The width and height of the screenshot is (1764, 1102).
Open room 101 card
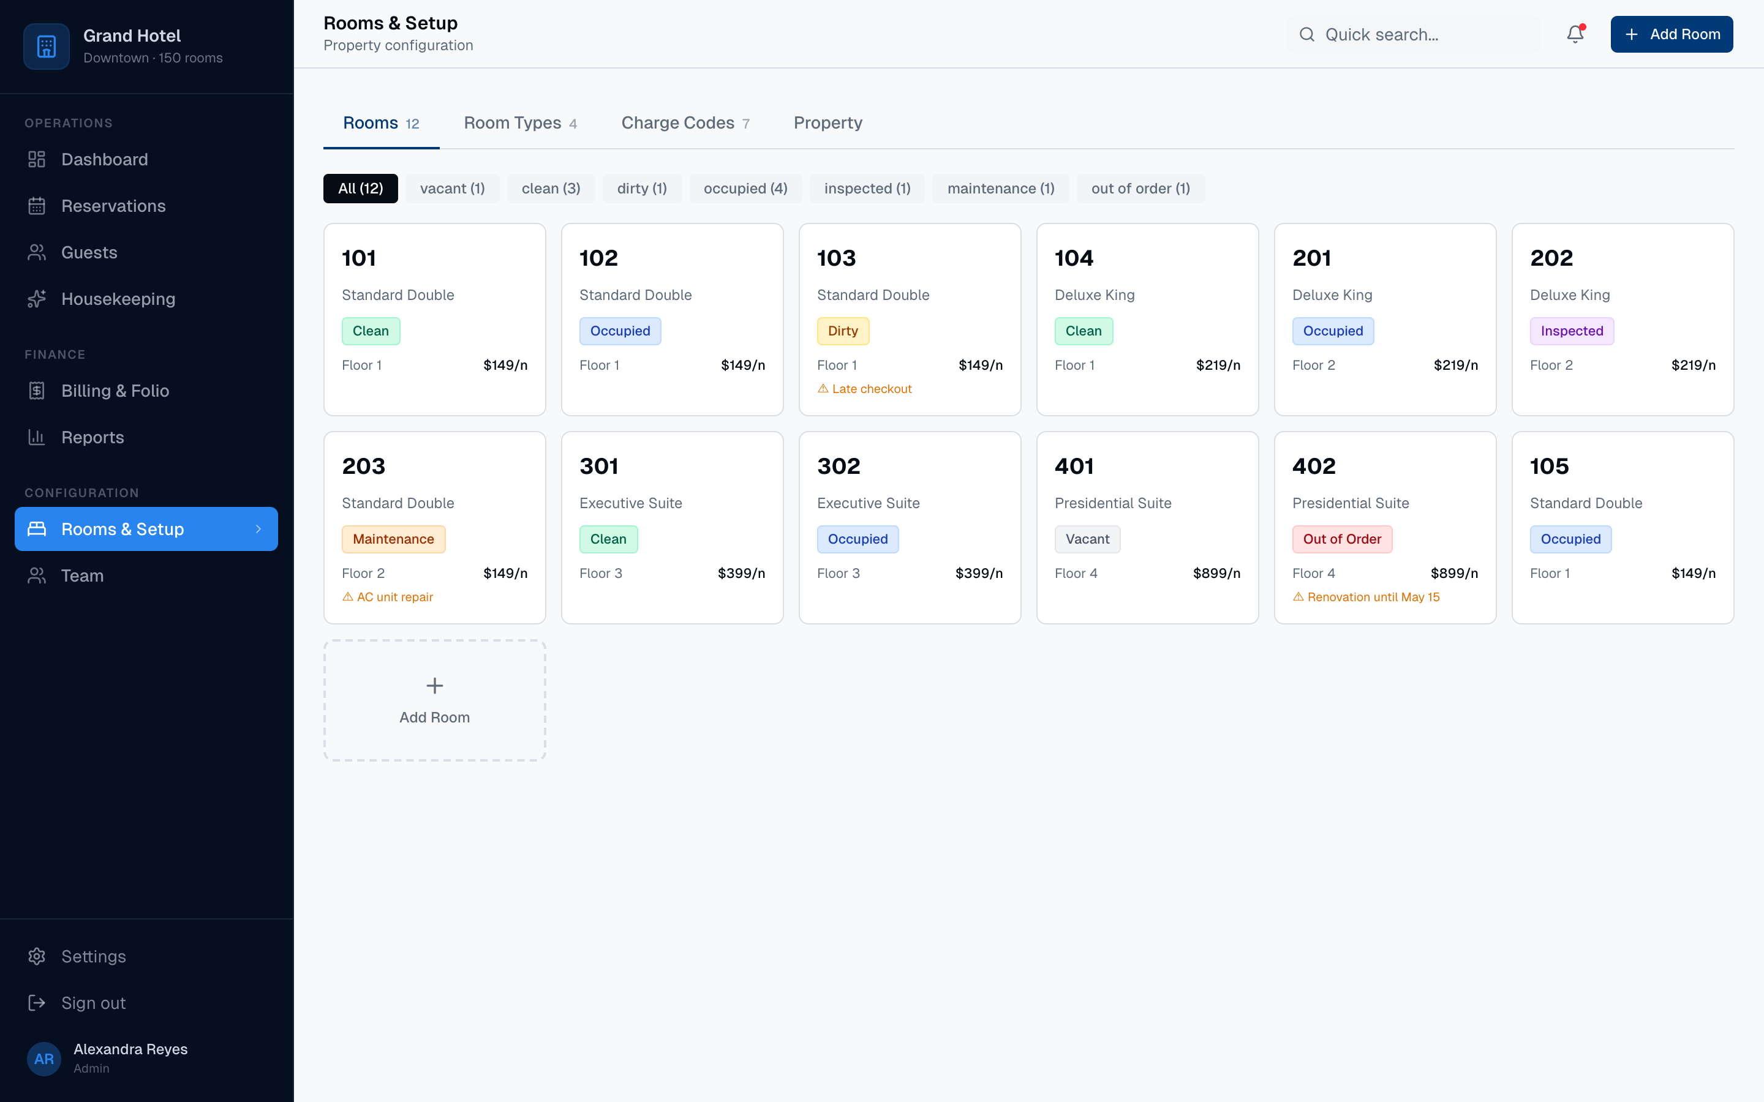point(434,319)
